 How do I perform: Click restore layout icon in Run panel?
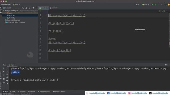click(4, 79)
